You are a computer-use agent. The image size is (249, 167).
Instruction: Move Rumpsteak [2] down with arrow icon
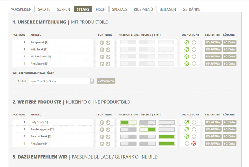coord(108,42)
